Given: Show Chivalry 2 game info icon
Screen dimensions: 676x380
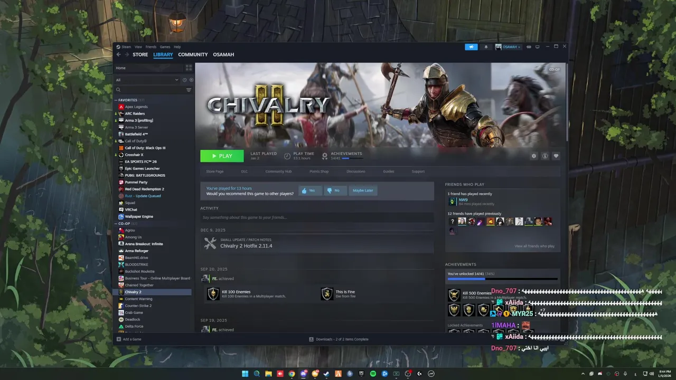Looking at the screenshot, I should click(545, 156).
